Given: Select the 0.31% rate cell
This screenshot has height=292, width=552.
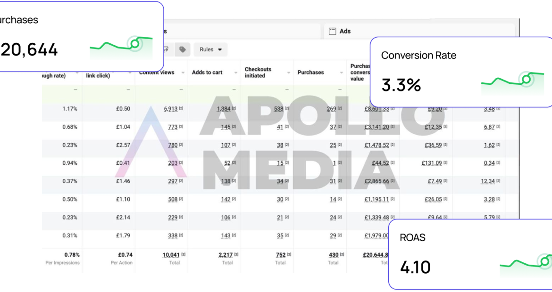Looking at the screenshot, I should tap(70, 236).
